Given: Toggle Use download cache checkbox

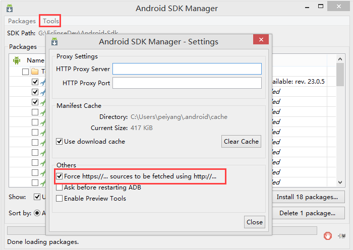Looking at the screenshot, I should [59, 142].
